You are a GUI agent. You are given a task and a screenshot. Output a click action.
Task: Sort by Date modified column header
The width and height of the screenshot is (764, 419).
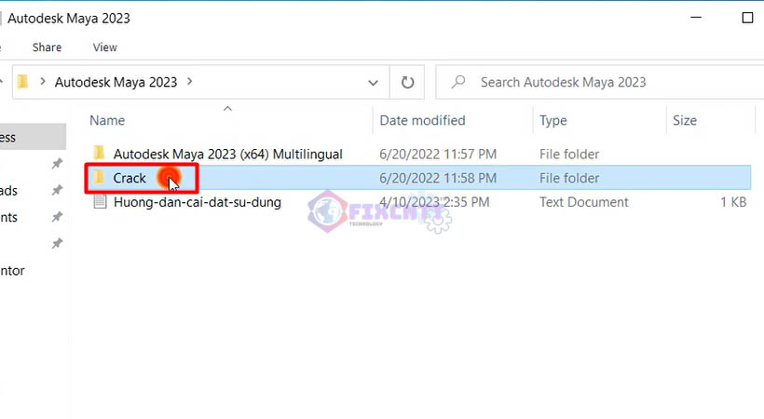coord(422,120)
